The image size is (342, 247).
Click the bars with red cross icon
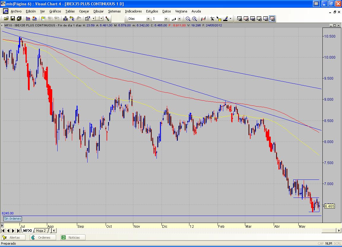203,19
